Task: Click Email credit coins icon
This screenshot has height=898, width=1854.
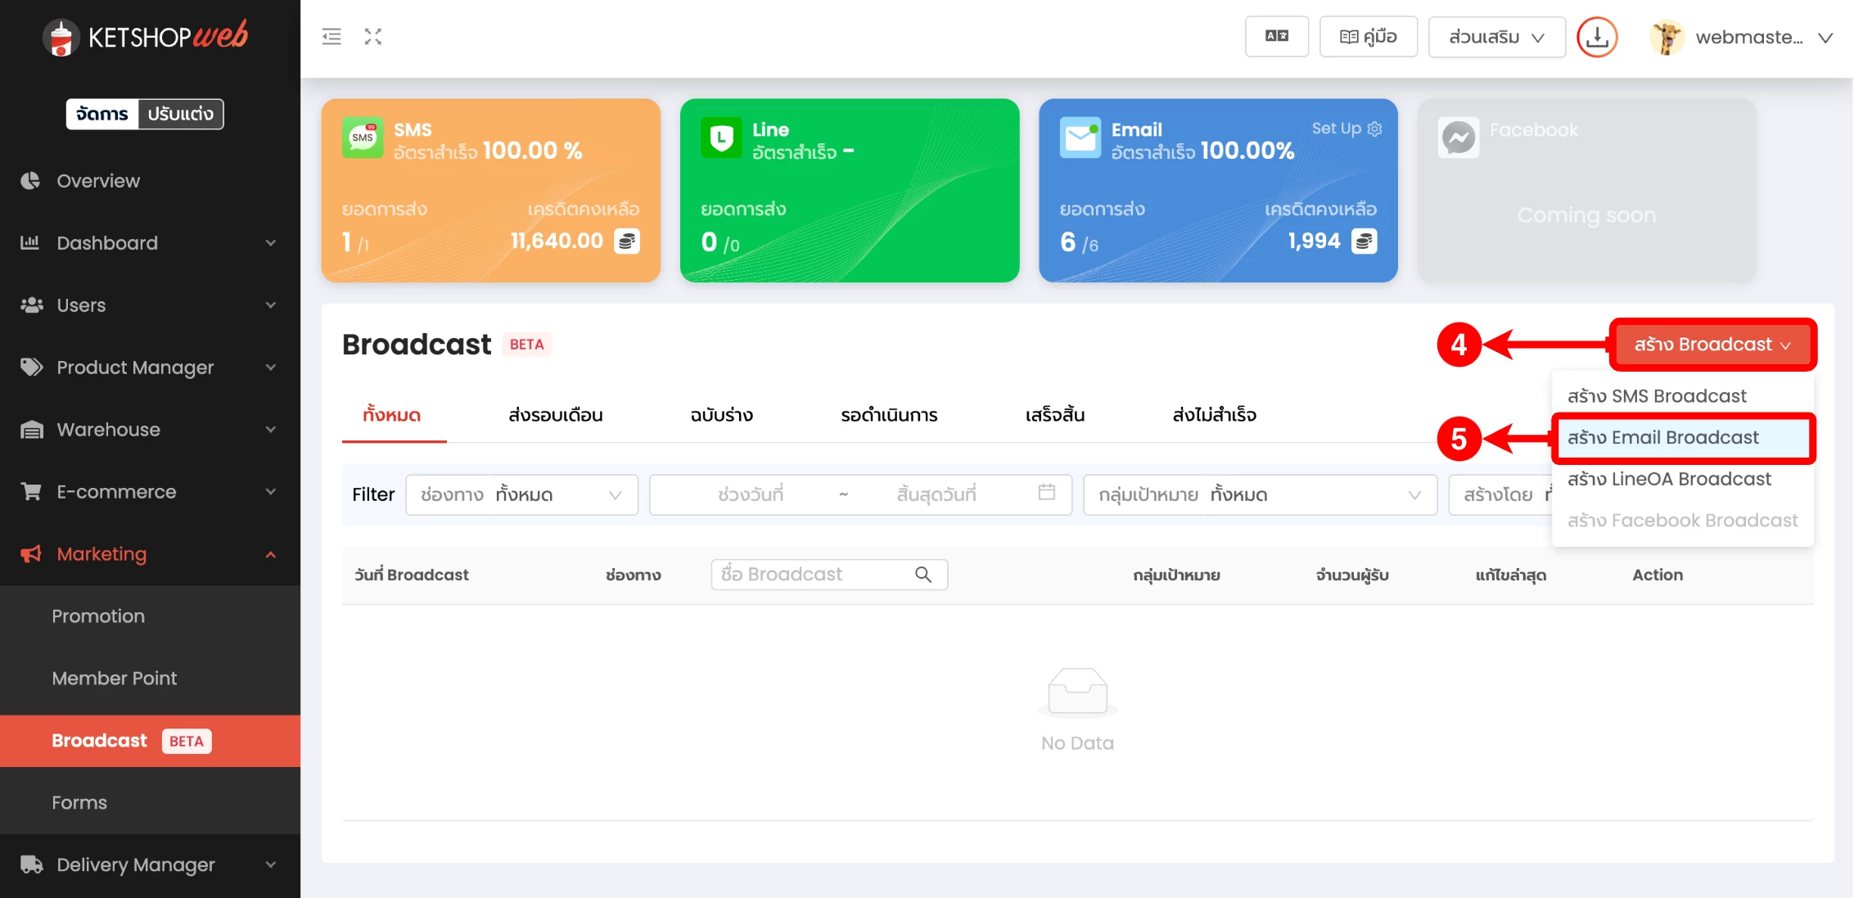Action: [x=1364, y=241]
